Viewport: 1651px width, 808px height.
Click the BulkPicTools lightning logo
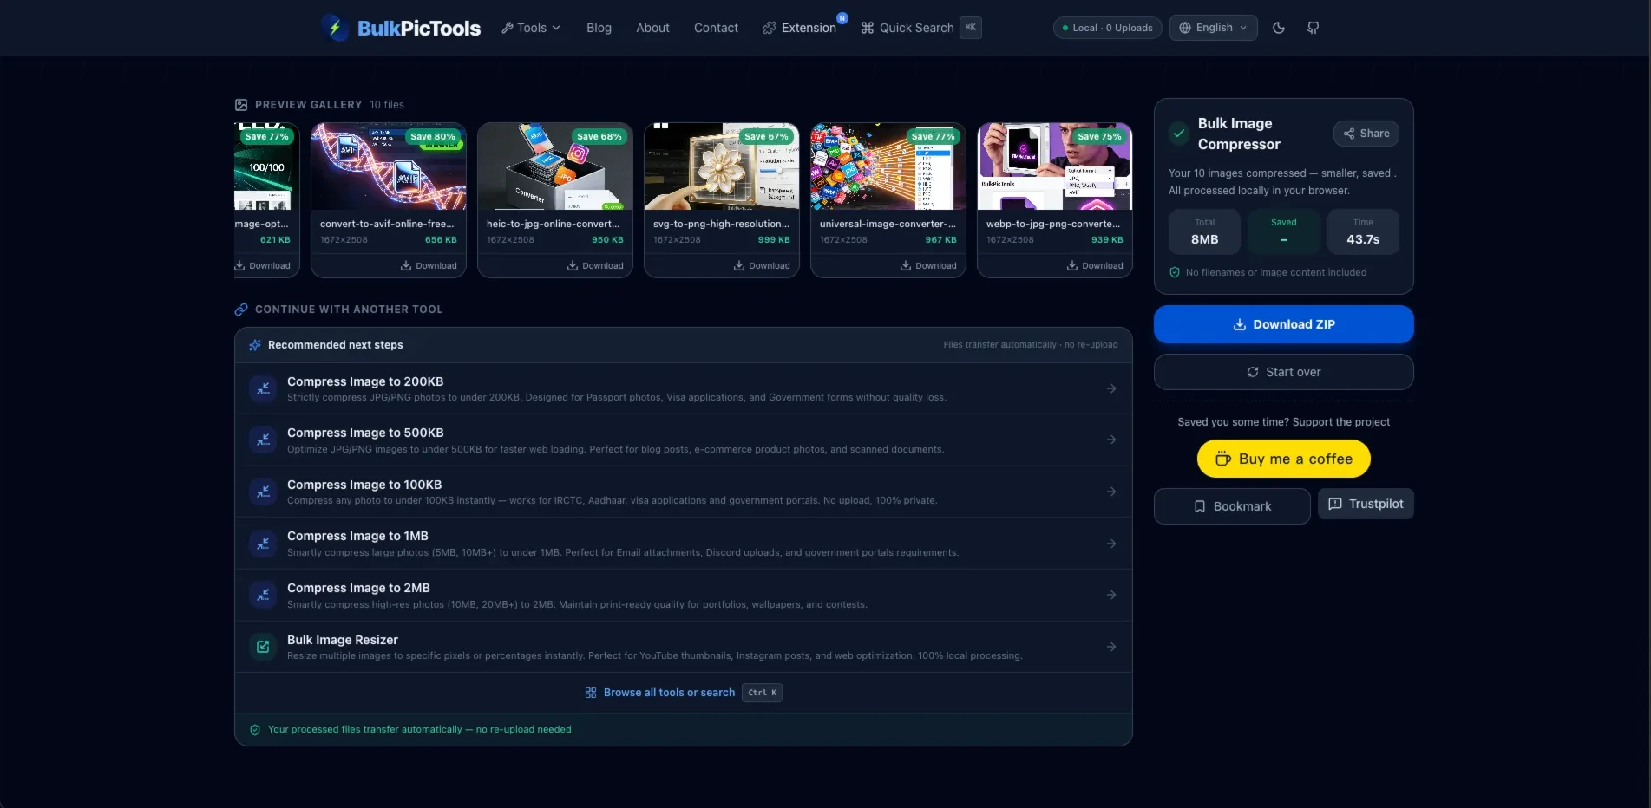[x=335, y=28]
